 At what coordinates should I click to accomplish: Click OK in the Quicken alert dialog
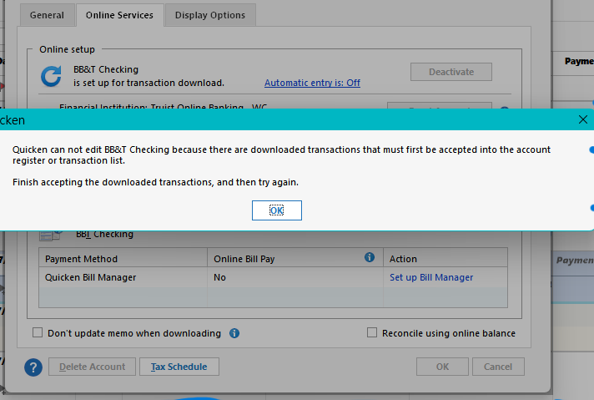276,210
